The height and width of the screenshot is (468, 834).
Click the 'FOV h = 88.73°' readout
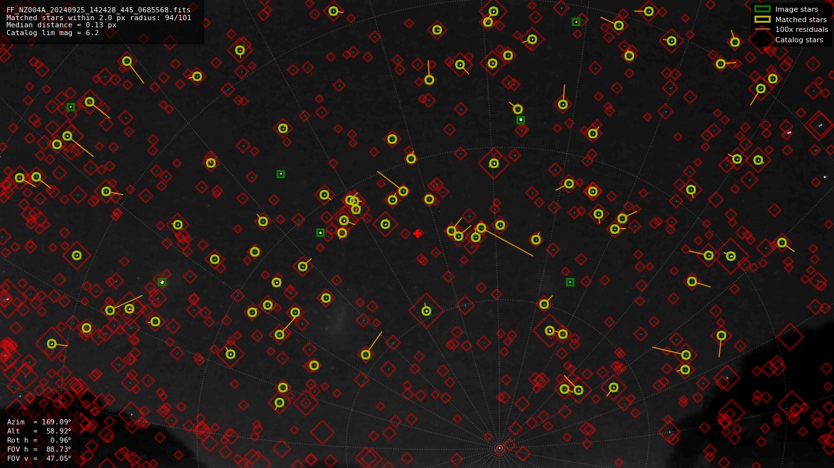coord(39,449)
